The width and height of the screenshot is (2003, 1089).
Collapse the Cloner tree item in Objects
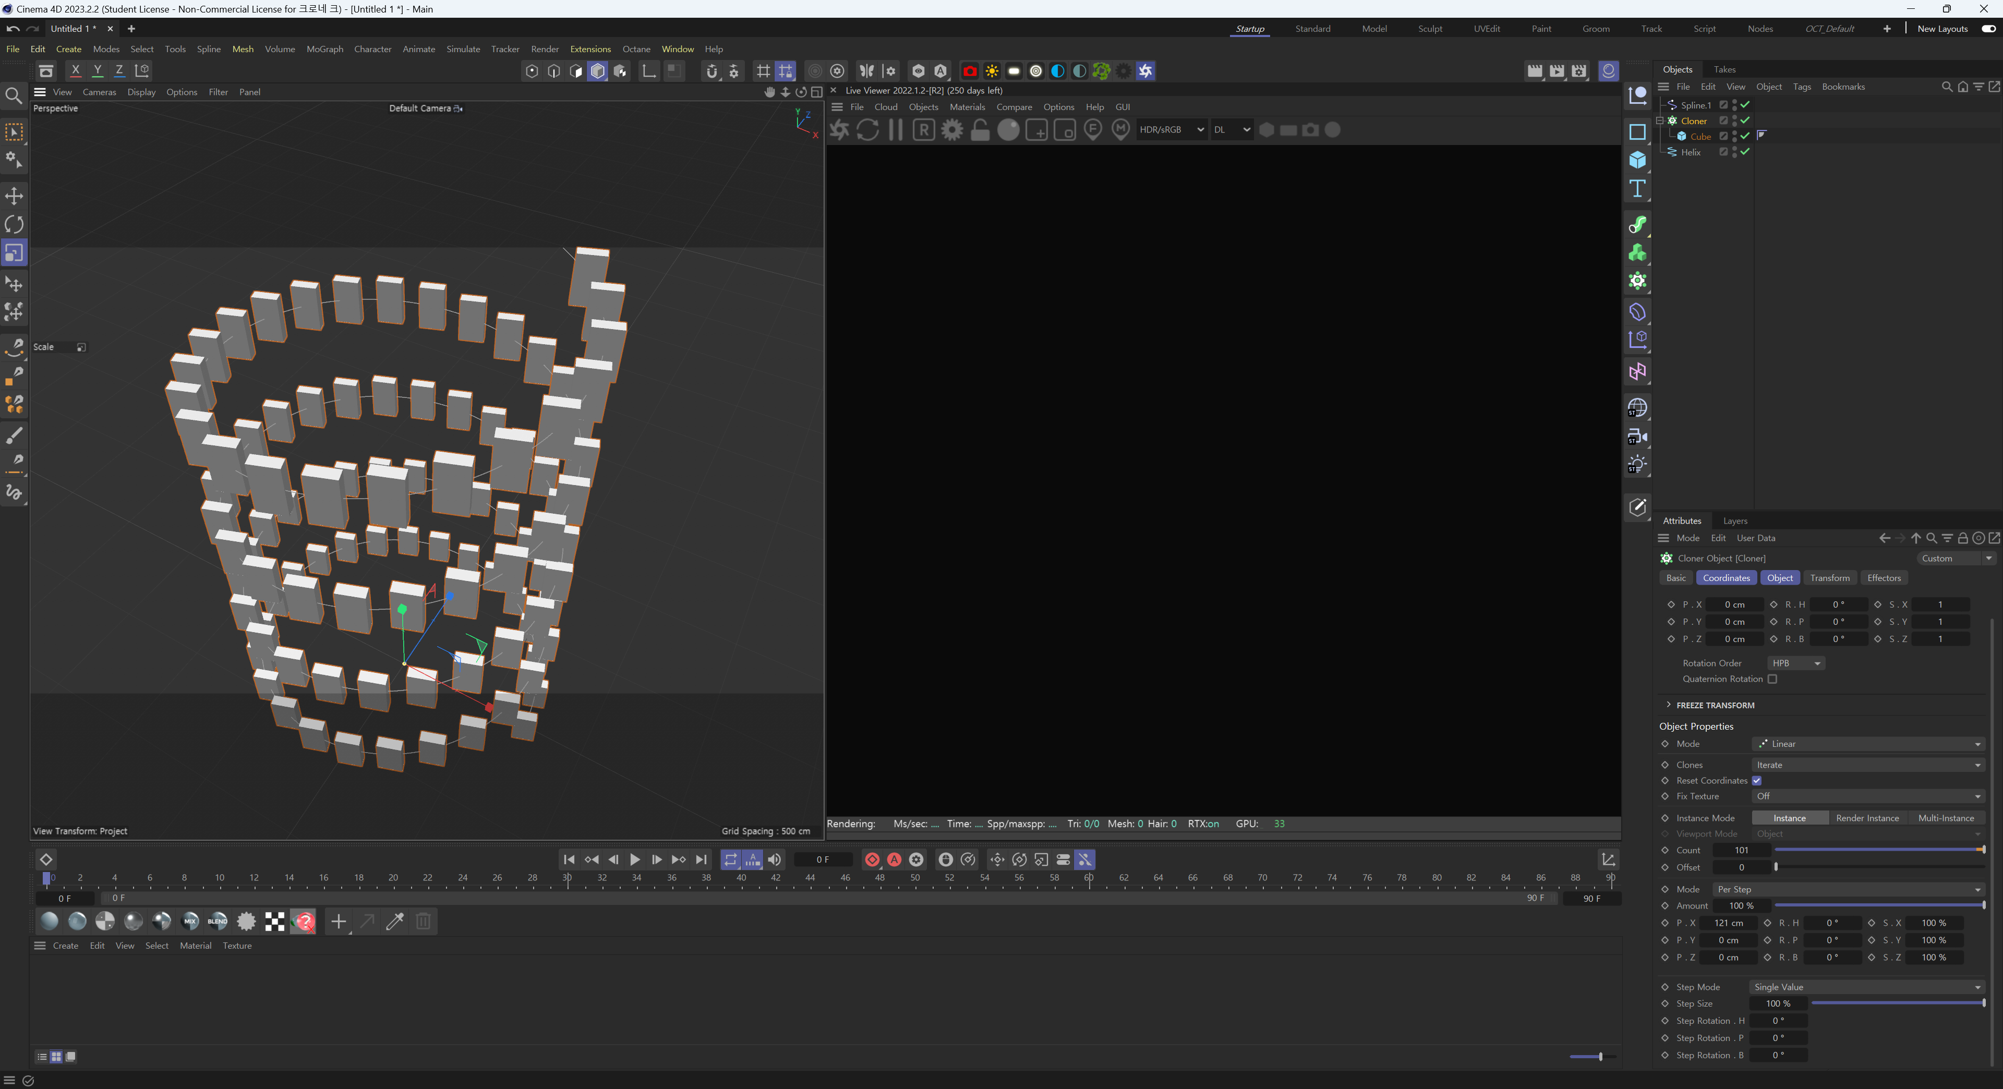pos(1659,120)
